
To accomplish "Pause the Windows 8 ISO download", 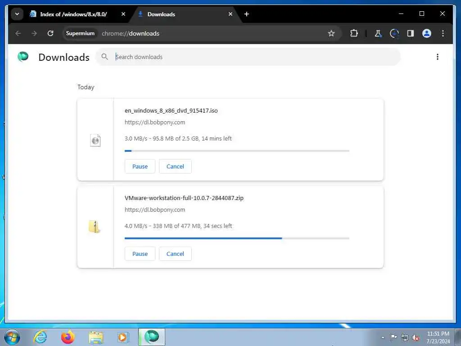I will pos(140,166).
